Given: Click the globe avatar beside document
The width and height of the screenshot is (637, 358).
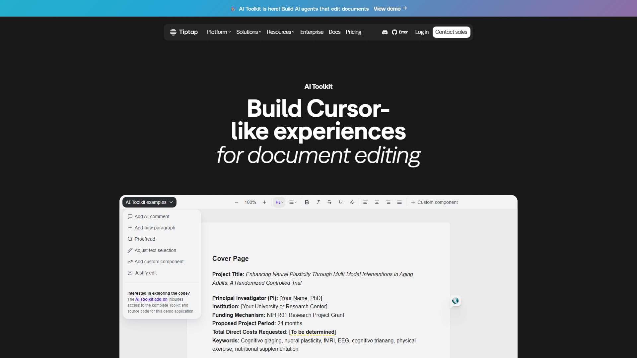Looking at the screenshot, I should 455,301.
